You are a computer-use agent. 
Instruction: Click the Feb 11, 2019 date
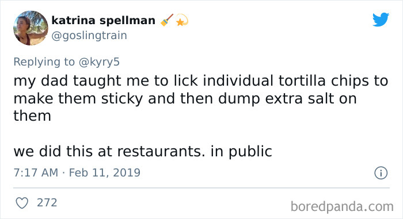point(105,172)
